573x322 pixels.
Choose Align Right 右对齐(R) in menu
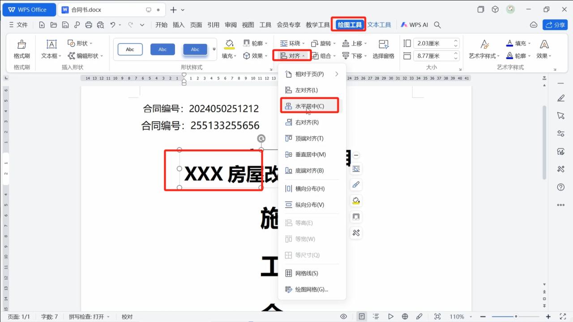312,122
